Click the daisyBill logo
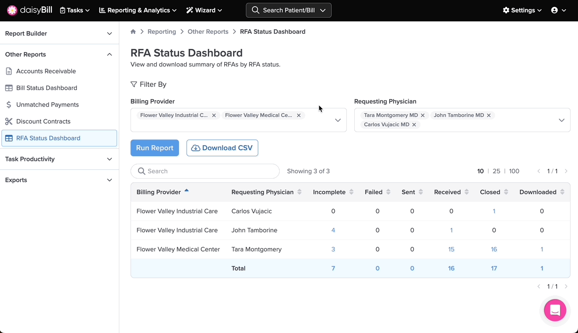 (29, 10)
